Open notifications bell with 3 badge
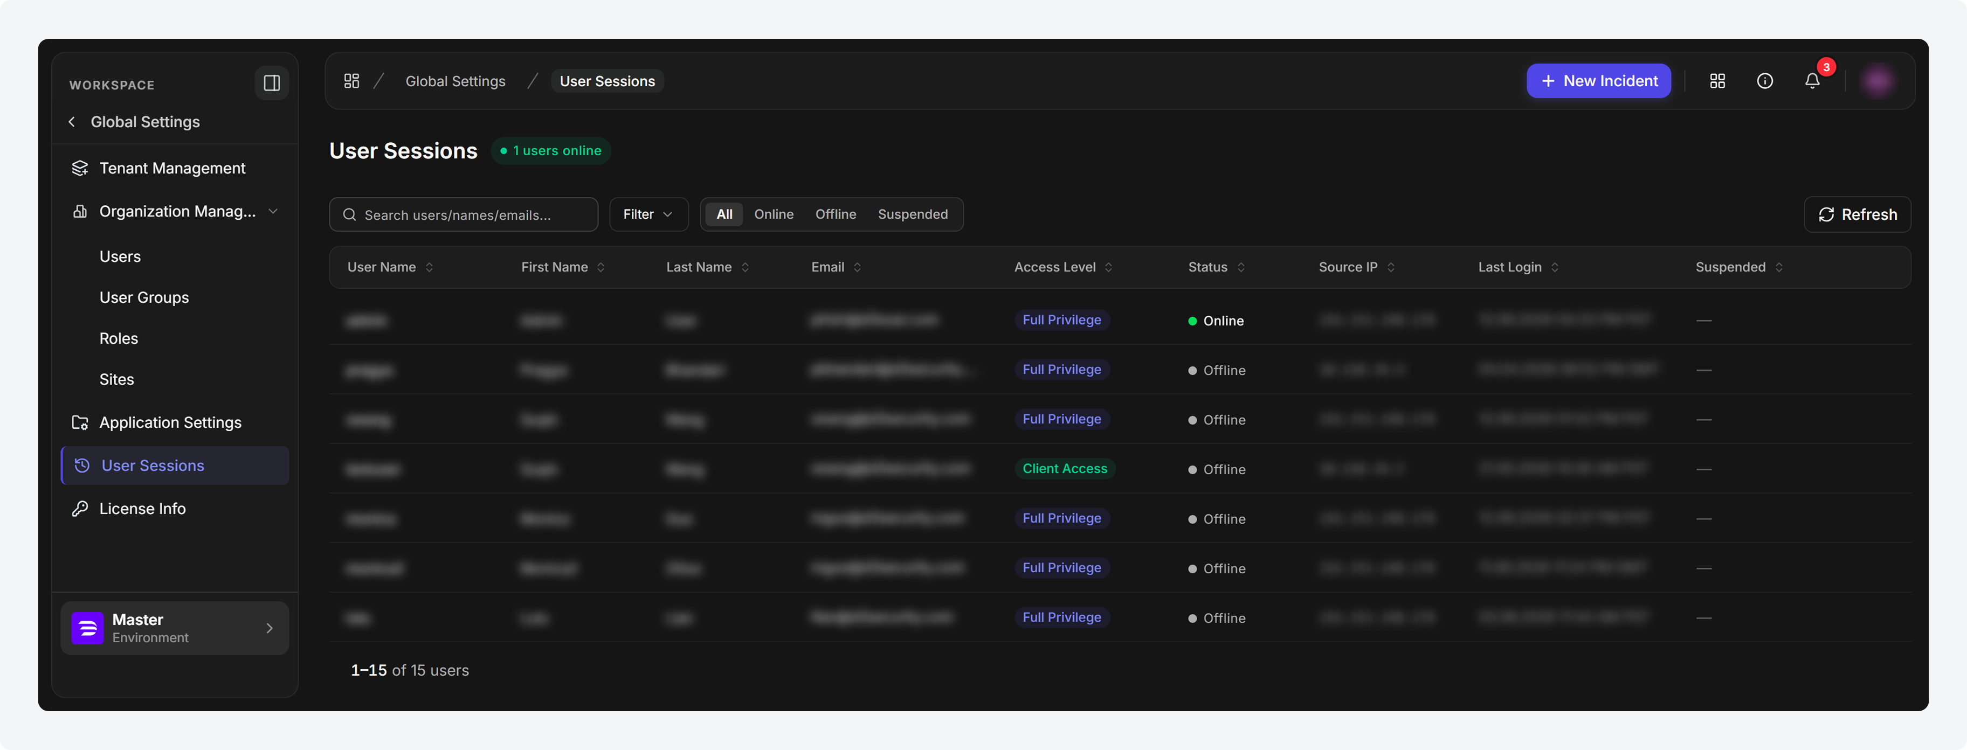Image resolution: width=1967 pixels, height=750 pixels. (1812, 81)
